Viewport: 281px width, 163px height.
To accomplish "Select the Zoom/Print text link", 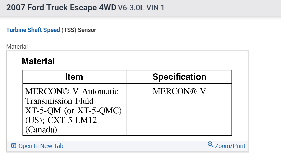I will pyautogui.click(x=230, y=146).
